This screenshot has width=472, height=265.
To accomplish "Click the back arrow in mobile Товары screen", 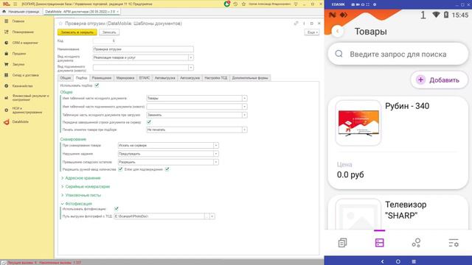I will pos(338,31).
